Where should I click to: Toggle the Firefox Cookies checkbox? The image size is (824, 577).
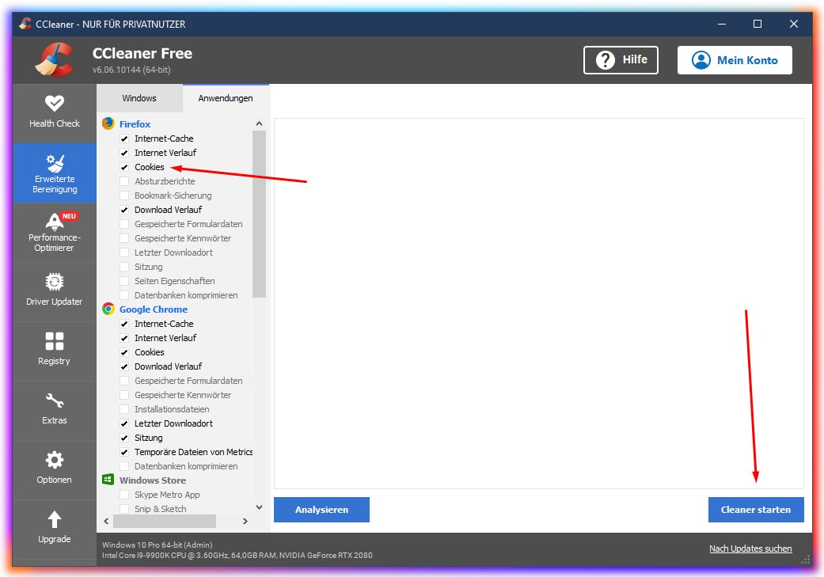(x=124, y=167)
